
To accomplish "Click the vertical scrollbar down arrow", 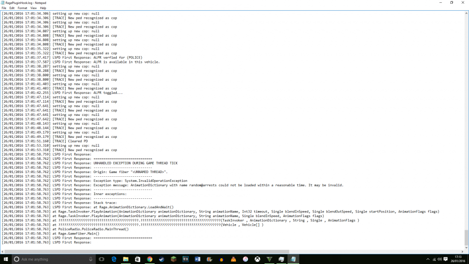I will coord(466,248).
